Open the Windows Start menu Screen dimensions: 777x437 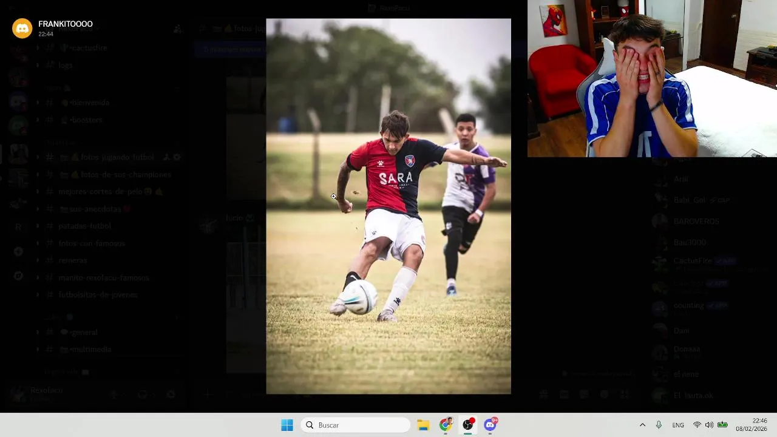pyautogui.click(x=287, y=425)
